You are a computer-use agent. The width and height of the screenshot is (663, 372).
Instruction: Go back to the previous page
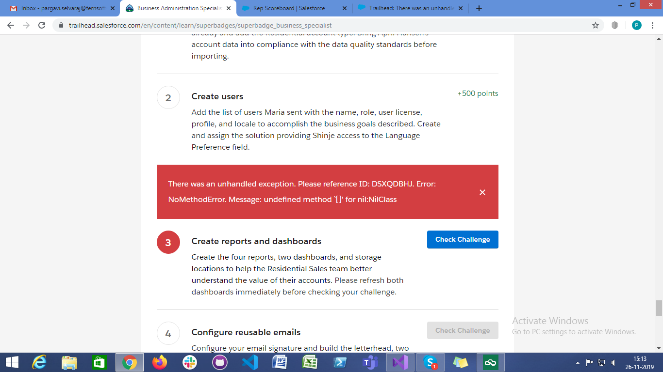[x=11, y=25]
